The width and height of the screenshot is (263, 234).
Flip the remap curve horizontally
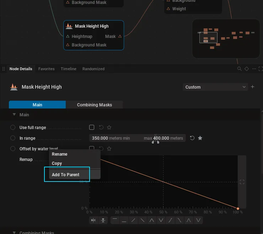coord(93,220)
